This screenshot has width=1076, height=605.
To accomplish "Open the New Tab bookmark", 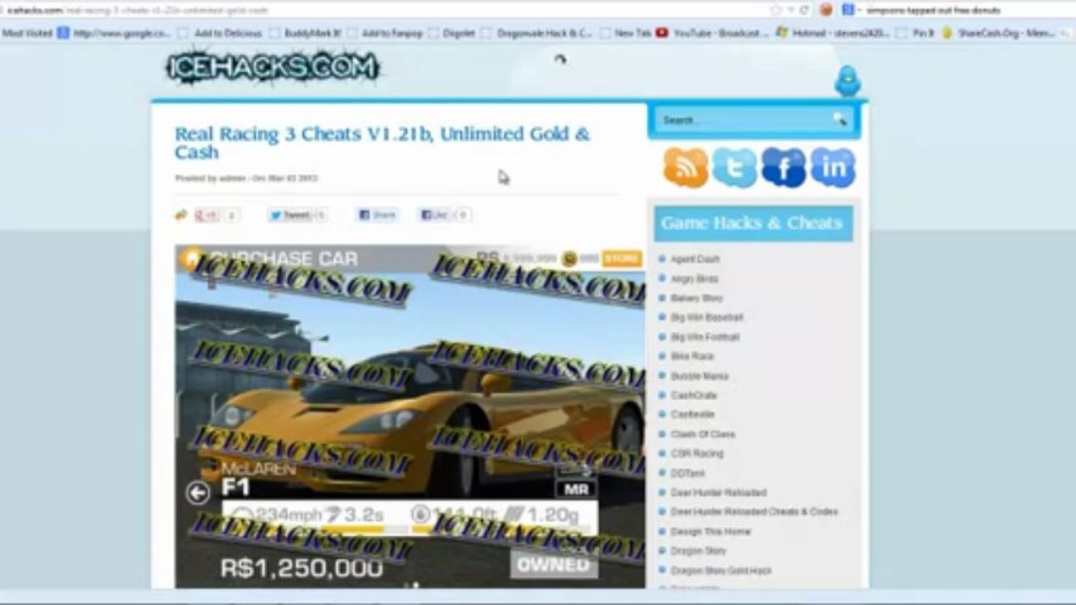I will (x=625, y=34).
